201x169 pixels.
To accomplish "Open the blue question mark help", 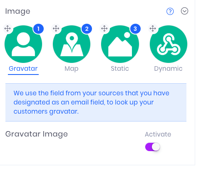I will [x=170, y=11].
